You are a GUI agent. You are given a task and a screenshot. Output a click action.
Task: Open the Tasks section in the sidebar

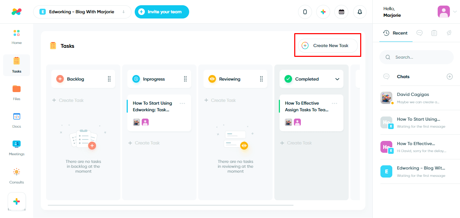point(16,65)
